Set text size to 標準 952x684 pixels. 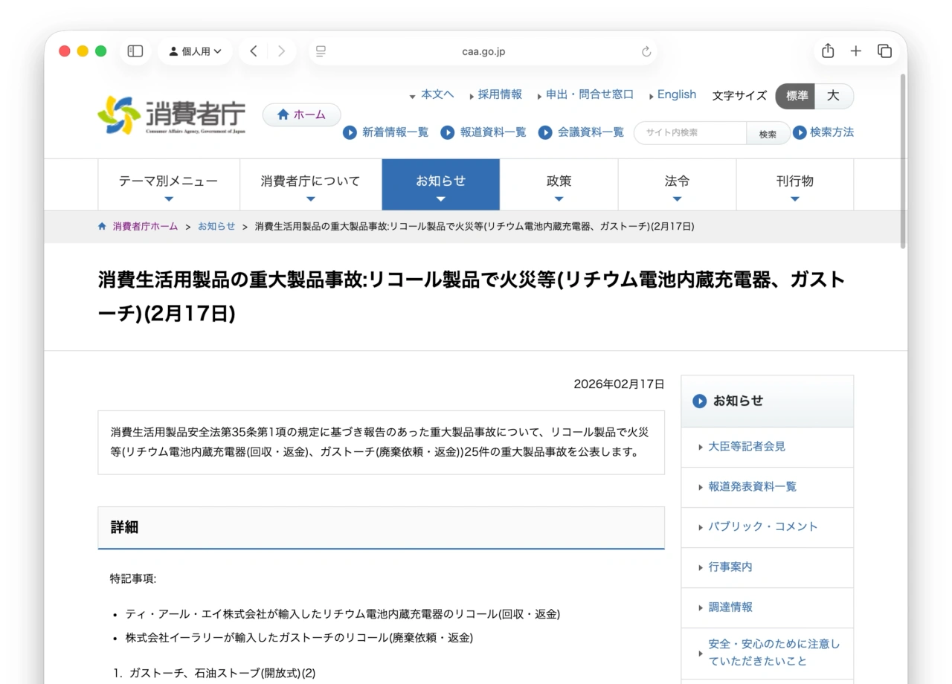pos(797,96)
